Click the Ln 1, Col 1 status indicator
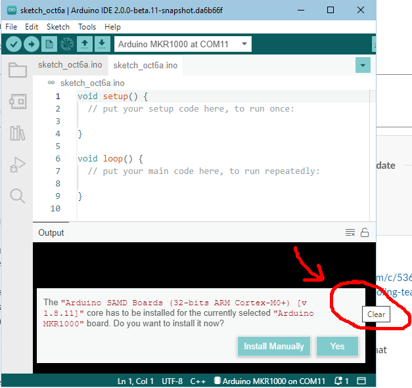Viewport: 412px width, 388px height. (x=135, y=381)
